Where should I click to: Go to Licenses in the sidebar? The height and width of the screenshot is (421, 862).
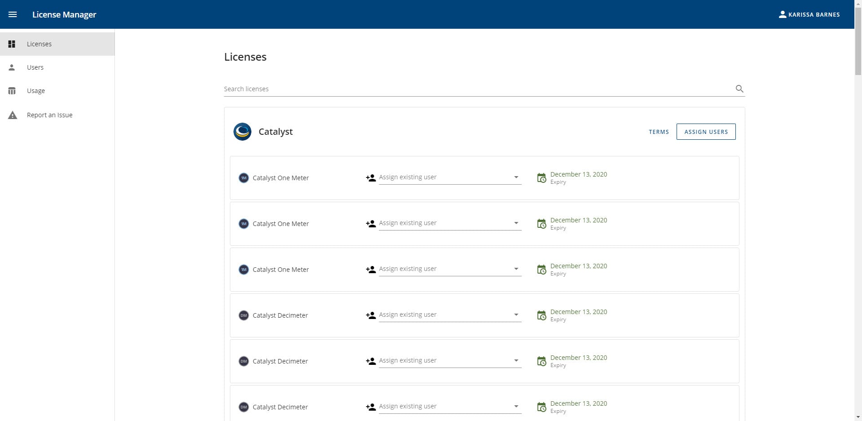pyautogui.click(x=57, y=44)
